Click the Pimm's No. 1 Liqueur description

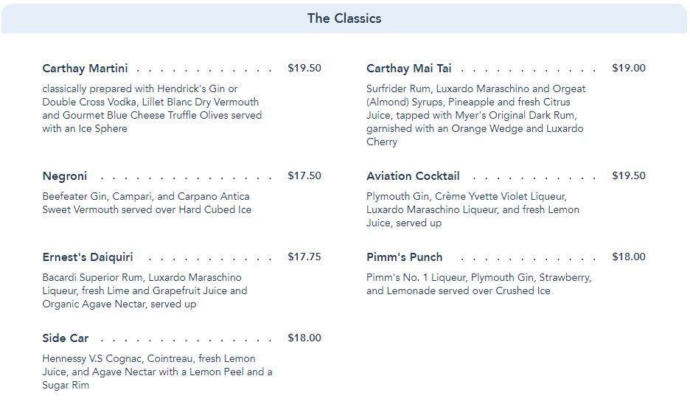click(x=478, y=284)
